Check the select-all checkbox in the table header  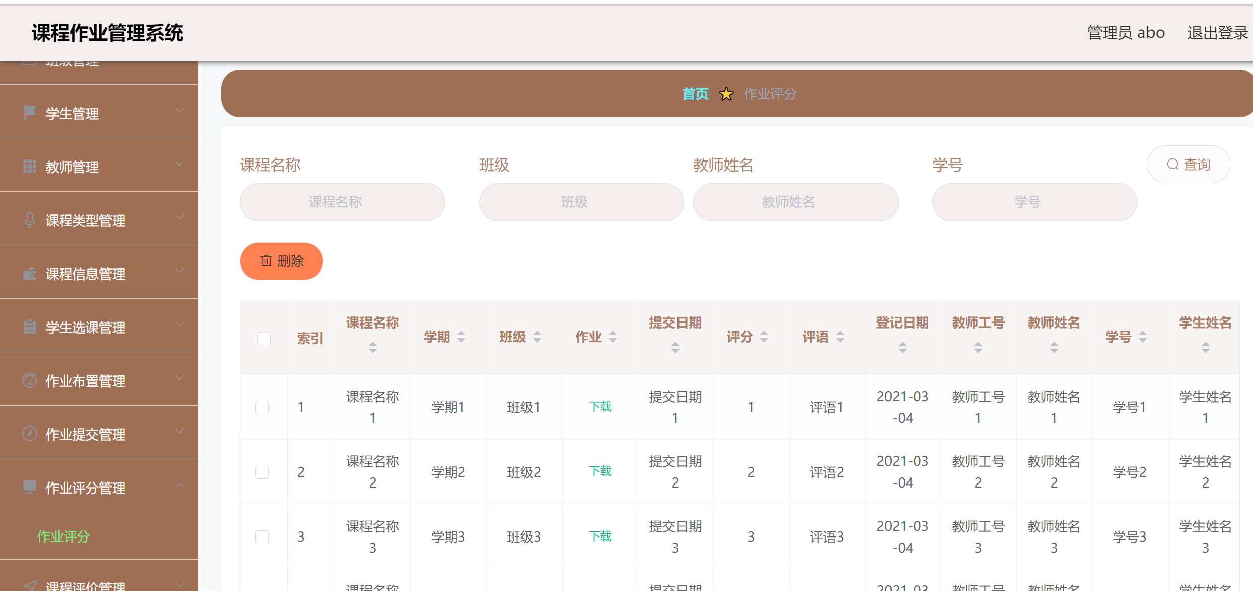(263, 339)
